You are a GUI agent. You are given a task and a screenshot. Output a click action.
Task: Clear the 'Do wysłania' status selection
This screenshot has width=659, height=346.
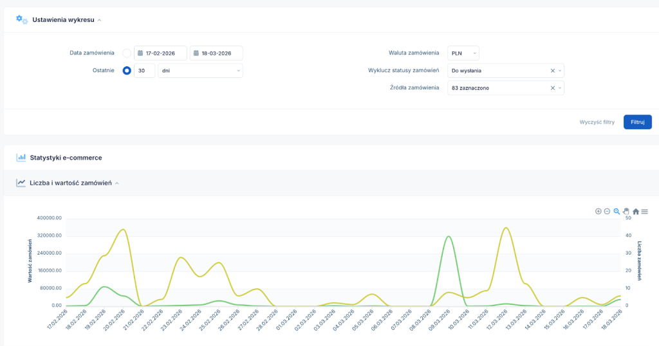click(553, 71)
